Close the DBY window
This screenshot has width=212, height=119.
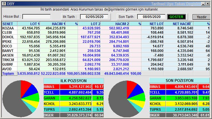coord(208,4)
